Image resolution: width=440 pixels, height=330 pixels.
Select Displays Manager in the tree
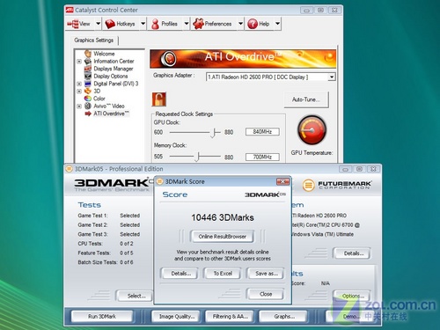tap(114, 69)
